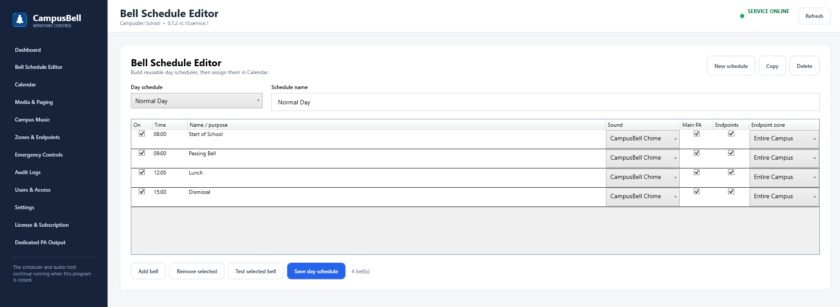
Task: Click the Start of School name cell
Action: [x=397, y=139]
